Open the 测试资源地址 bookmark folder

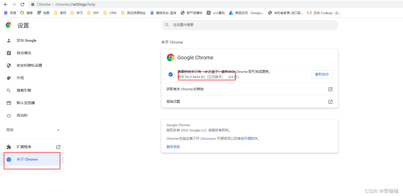pos(133,13)
